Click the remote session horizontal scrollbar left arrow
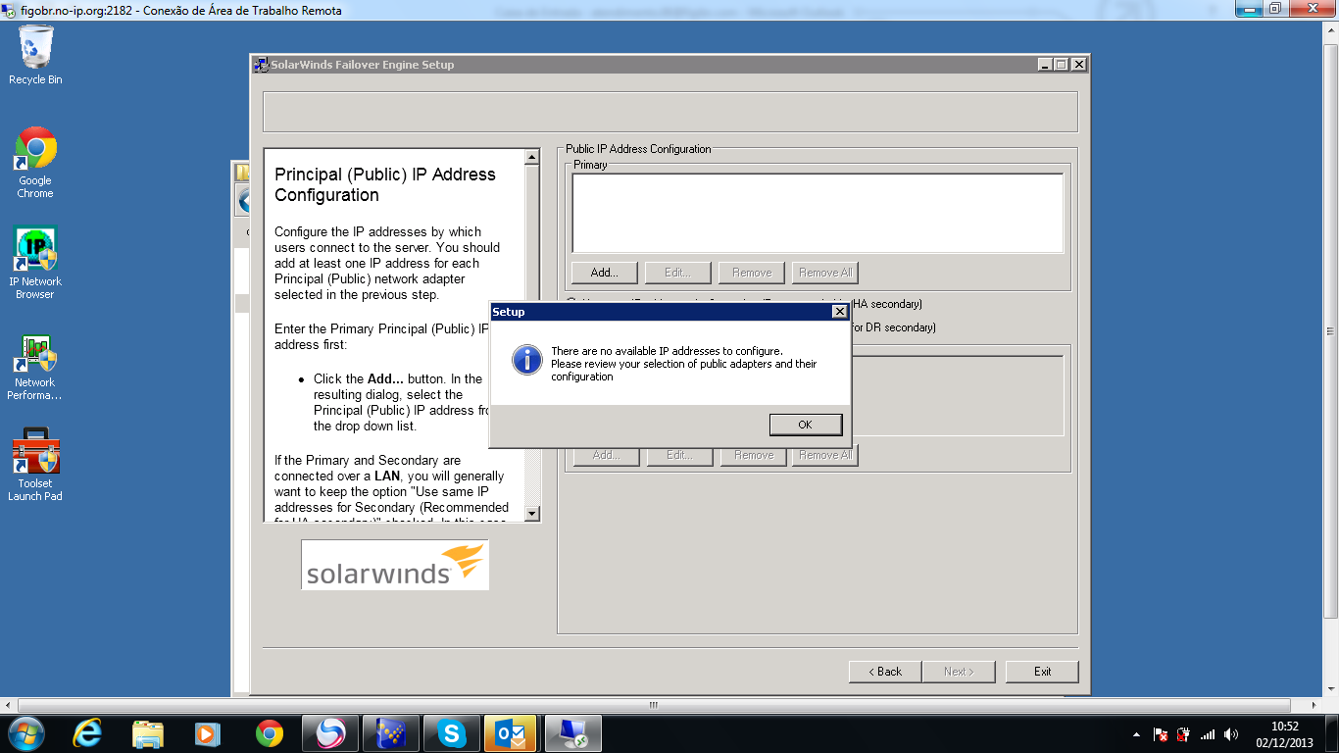 click(x=8, y=704)
